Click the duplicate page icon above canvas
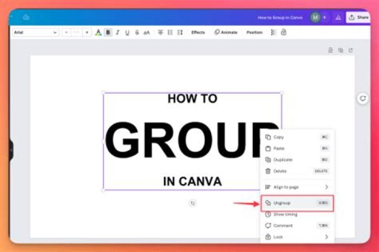 (x=341, y=50)
